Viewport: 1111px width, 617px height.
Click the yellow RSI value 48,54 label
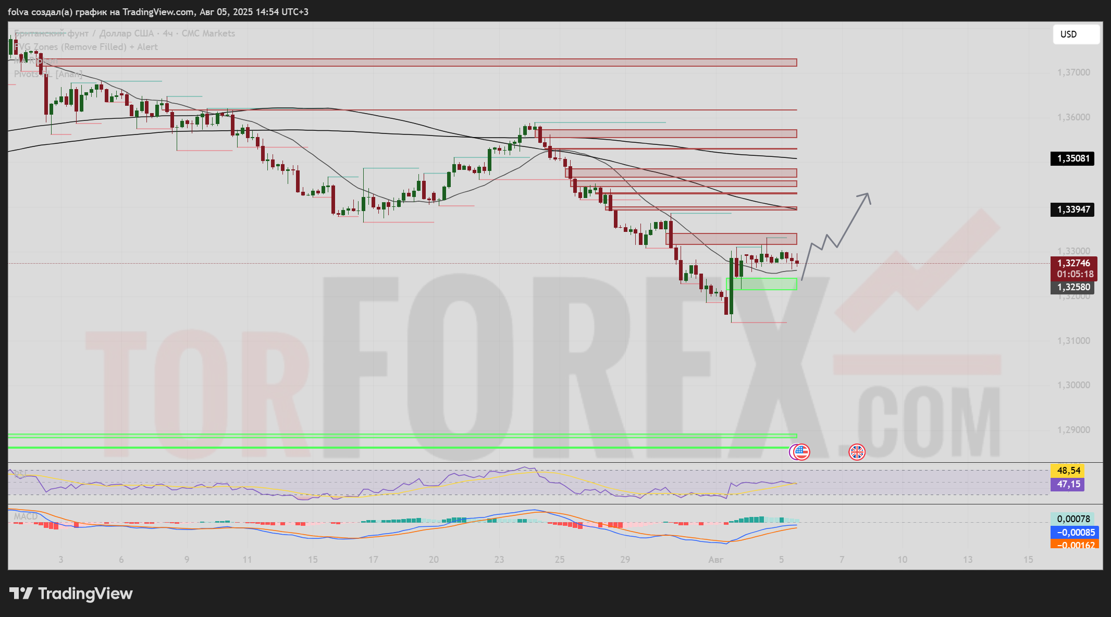(1068, 471)
